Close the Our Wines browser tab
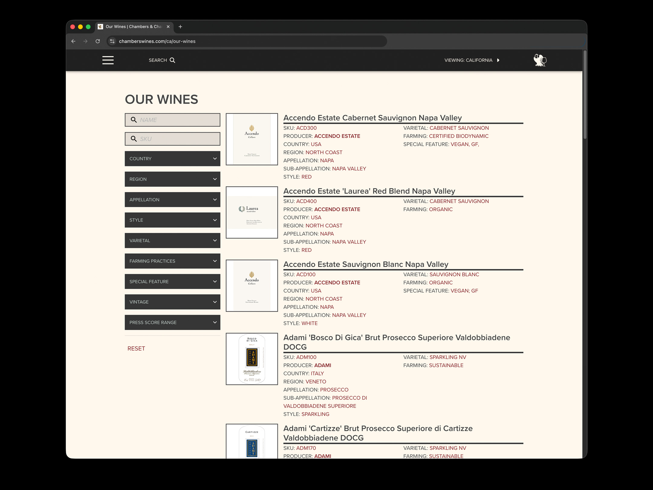 168,27
